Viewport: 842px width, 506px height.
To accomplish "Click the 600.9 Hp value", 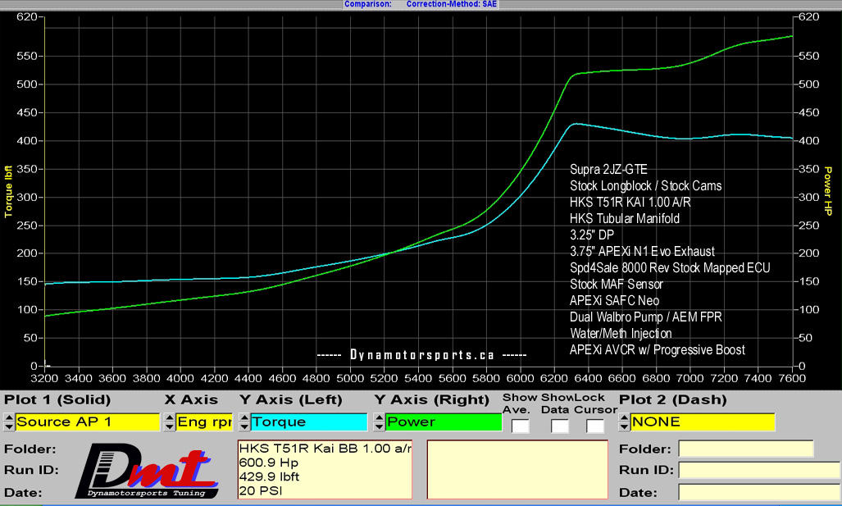I will [268, 463].
